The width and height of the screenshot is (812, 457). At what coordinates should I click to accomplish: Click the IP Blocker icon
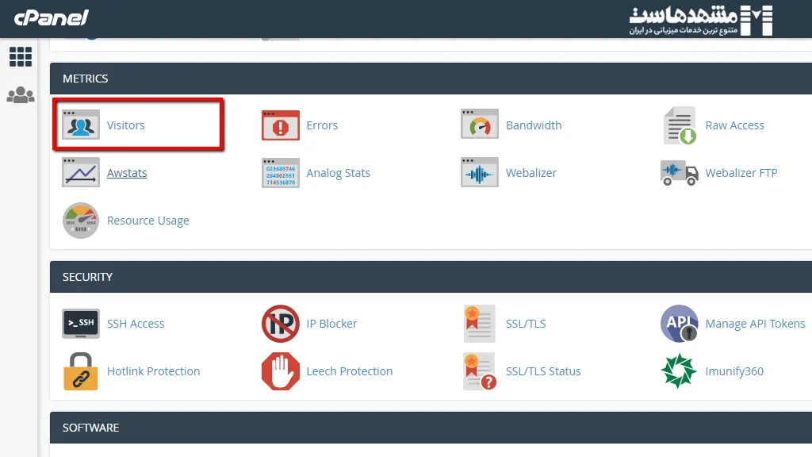click(281, 324)
